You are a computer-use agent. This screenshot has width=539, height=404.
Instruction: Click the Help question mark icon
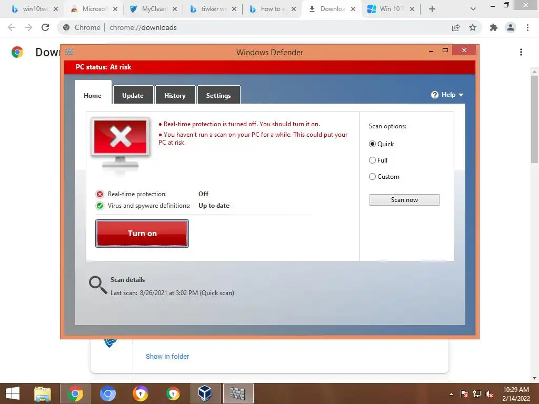(x=434, y=95)
